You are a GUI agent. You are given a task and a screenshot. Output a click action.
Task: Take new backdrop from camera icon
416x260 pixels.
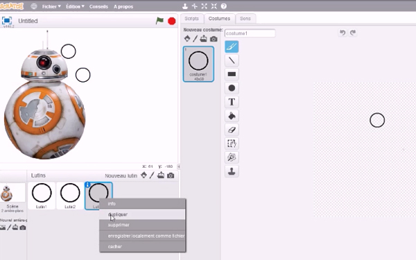tap(23, 227)
